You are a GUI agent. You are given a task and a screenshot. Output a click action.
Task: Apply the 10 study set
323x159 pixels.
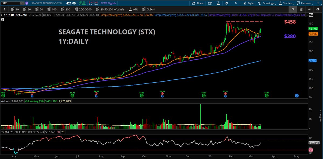15,9
